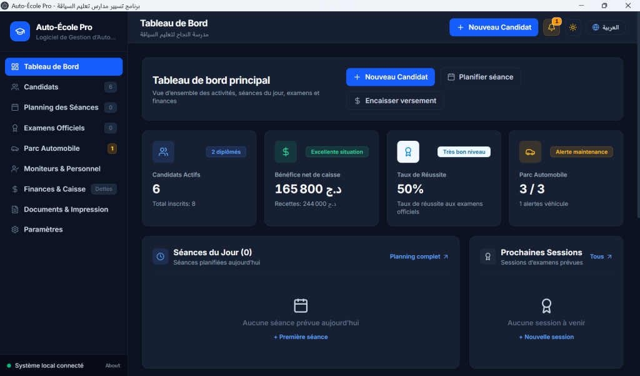Viewport: 640px width, 376px height.
Task: Click the Parc Automobile alert badge 1
Action: pyautogui.click(x=112, y=148)
